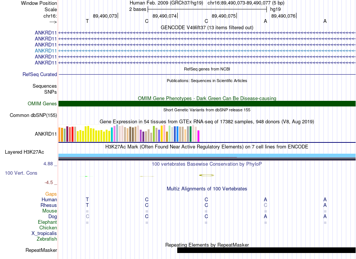Click the 89,490,076 coordinate marker
This screenshot has width=356, height=259.
283,16
